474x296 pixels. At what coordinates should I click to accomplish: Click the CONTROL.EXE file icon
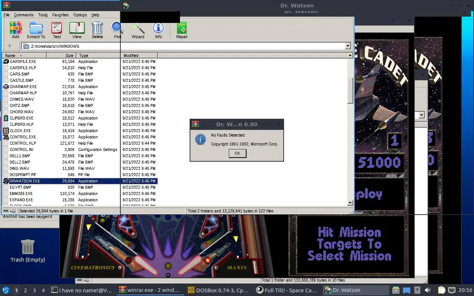pyautogui.click(x=6, y=137)
